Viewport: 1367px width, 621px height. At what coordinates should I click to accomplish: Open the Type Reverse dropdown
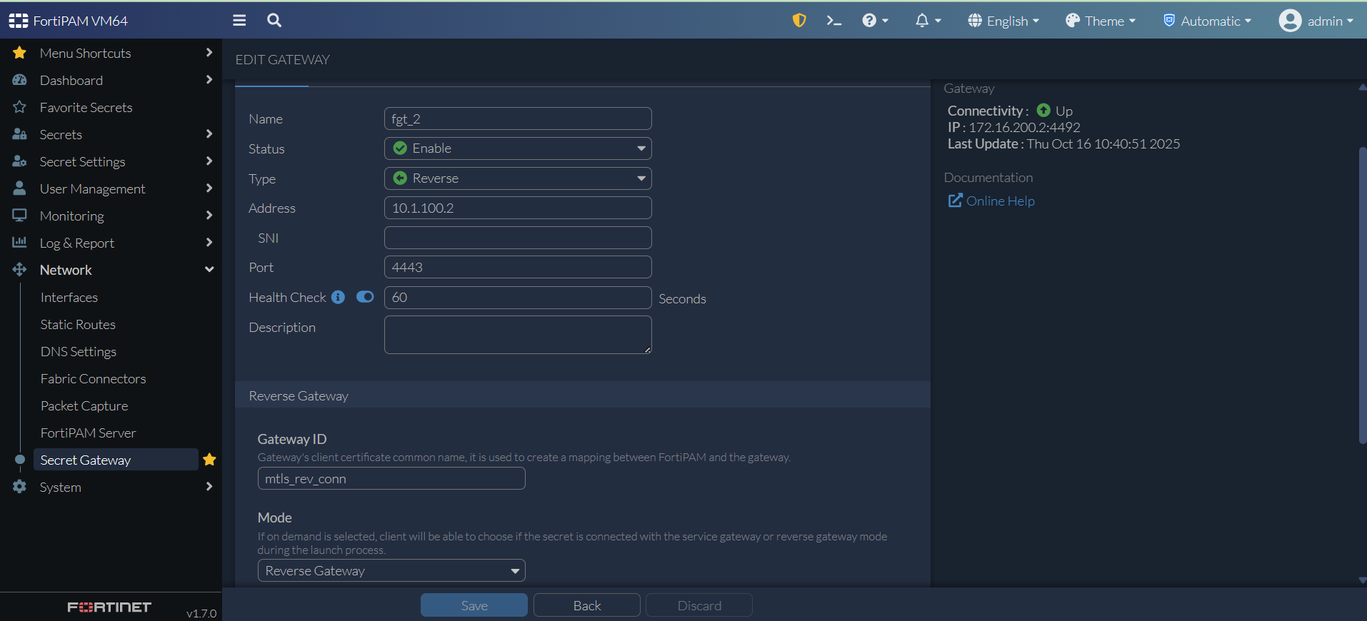click(518, 178)
